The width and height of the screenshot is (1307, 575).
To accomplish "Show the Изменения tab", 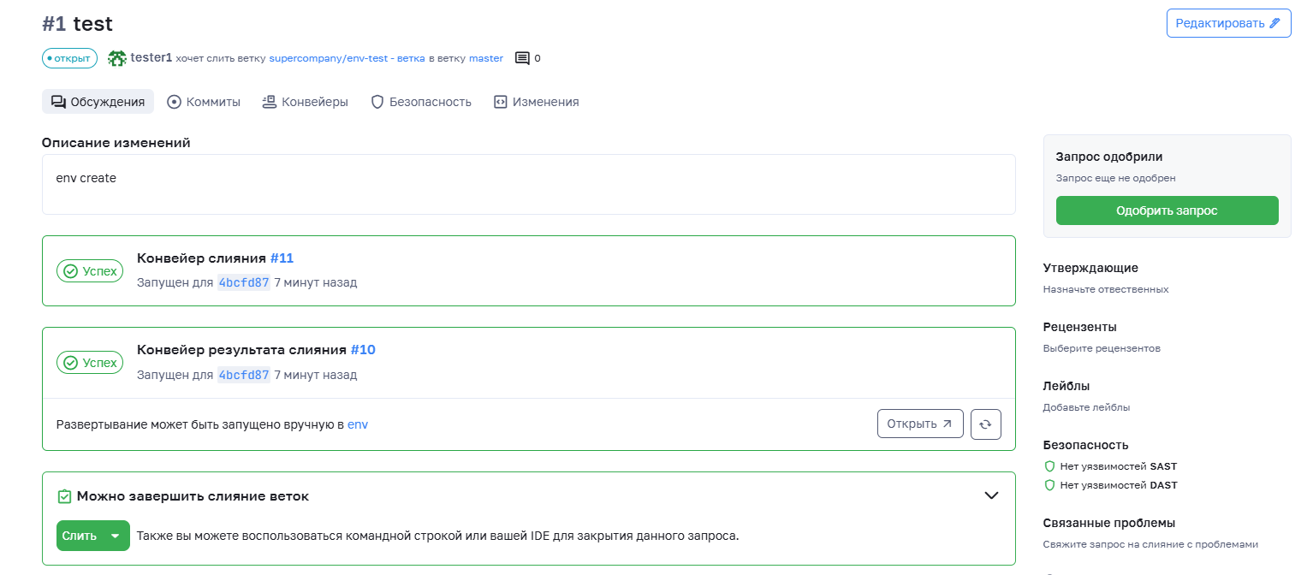I will coord(537,102).
